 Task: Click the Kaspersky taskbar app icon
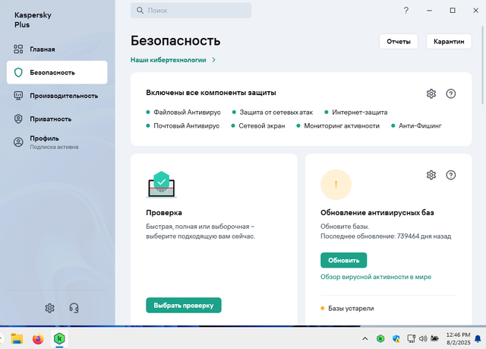tap(59, 338)
